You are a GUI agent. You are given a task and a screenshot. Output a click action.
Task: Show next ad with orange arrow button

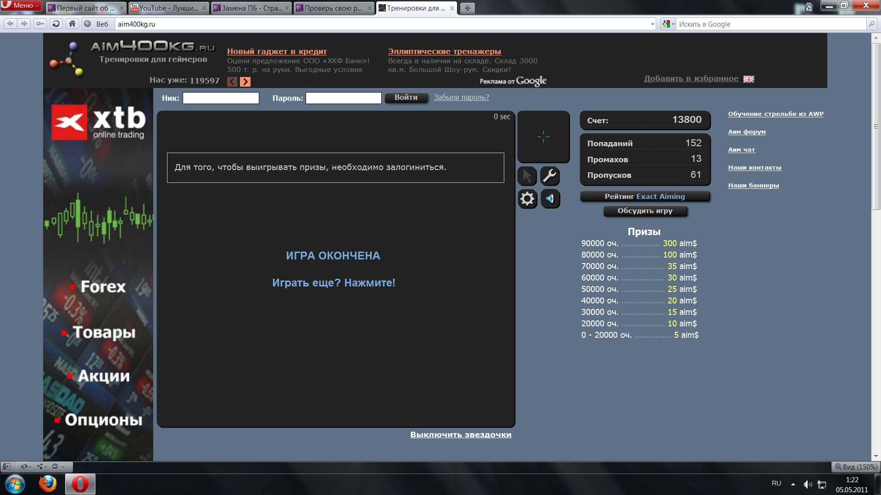(245, 82)
